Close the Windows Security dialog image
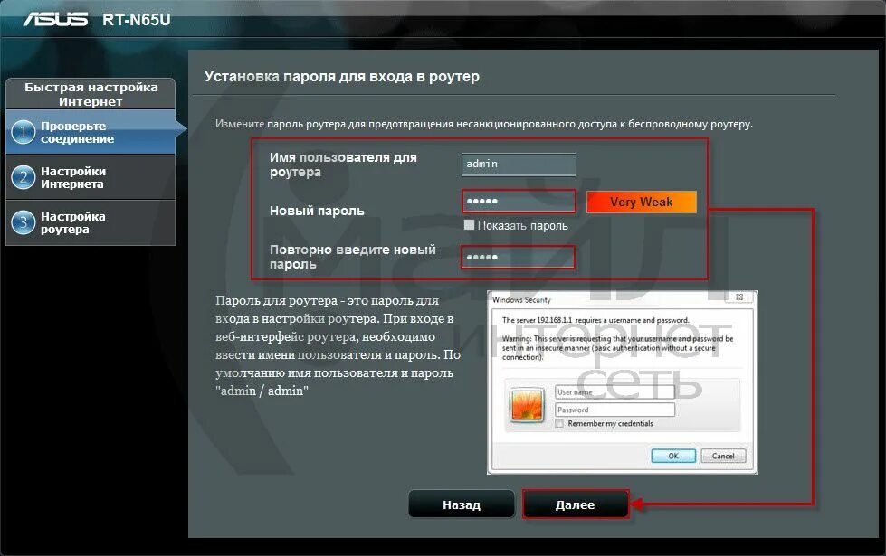This screenshot has width=886, height=556. pyautogui.click(x=739, y=297)
